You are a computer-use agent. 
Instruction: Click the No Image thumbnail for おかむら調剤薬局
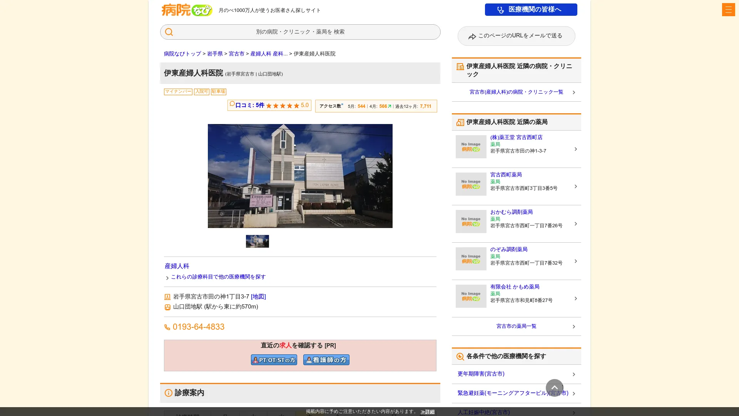point(471,221)
